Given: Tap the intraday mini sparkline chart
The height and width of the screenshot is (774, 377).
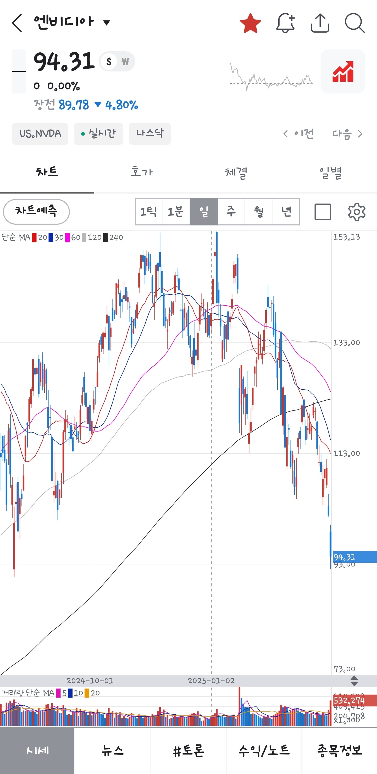Looking at the screenshot, I should pos(271,76).
